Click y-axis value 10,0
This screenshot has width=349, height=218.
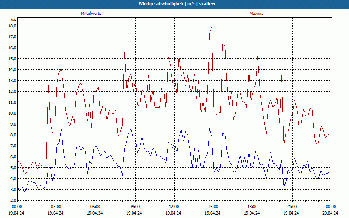click(13, 113)
